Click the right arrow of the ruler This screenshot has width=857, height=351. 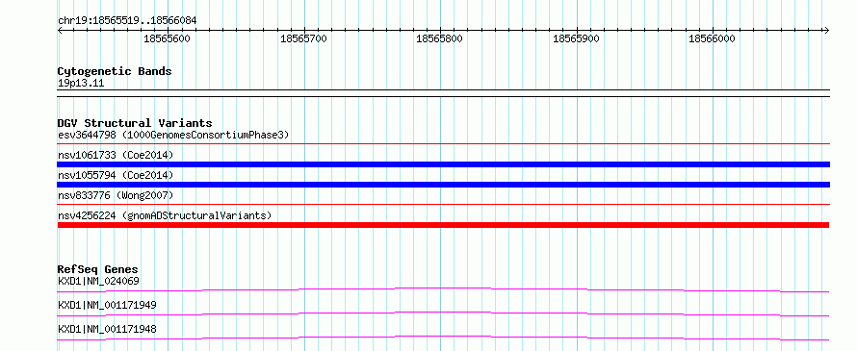click(x=827, y=30)
